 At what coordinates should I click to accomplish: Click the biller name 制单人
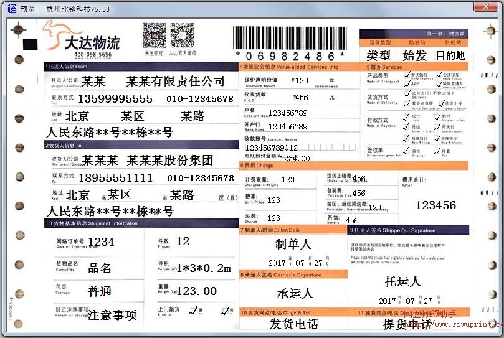click(293, 244)
